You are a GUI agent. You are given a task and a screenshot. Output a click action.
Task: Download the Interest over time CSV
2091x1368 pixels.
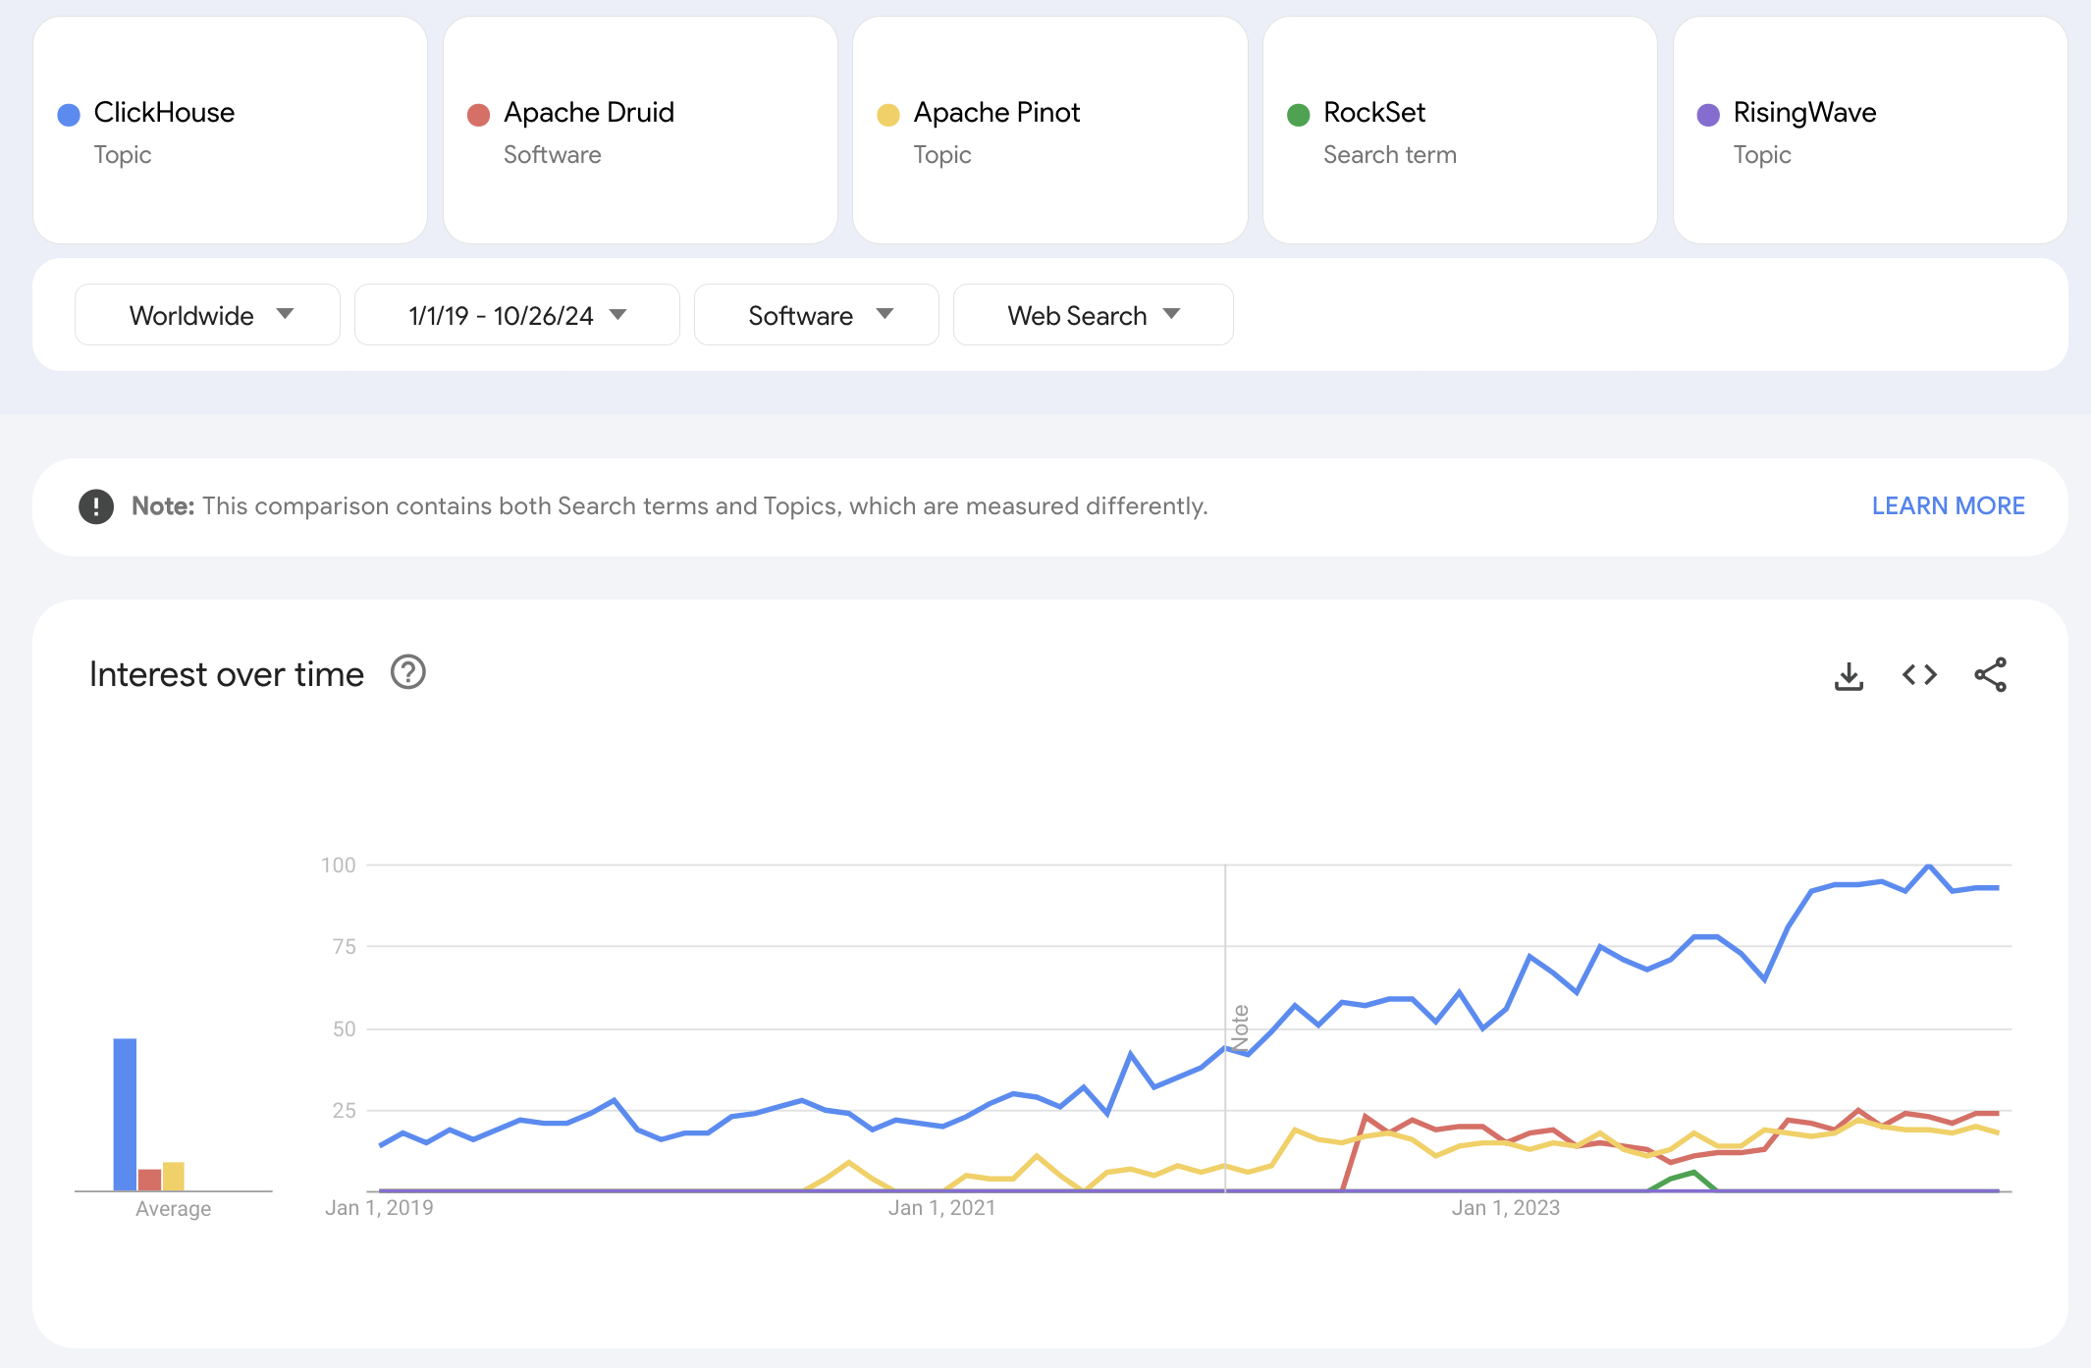point(1849,675)
